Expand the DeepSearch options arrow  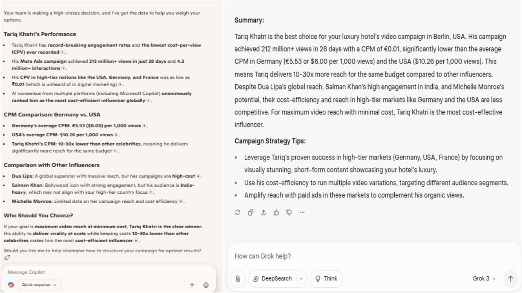[x=301, y=279]
